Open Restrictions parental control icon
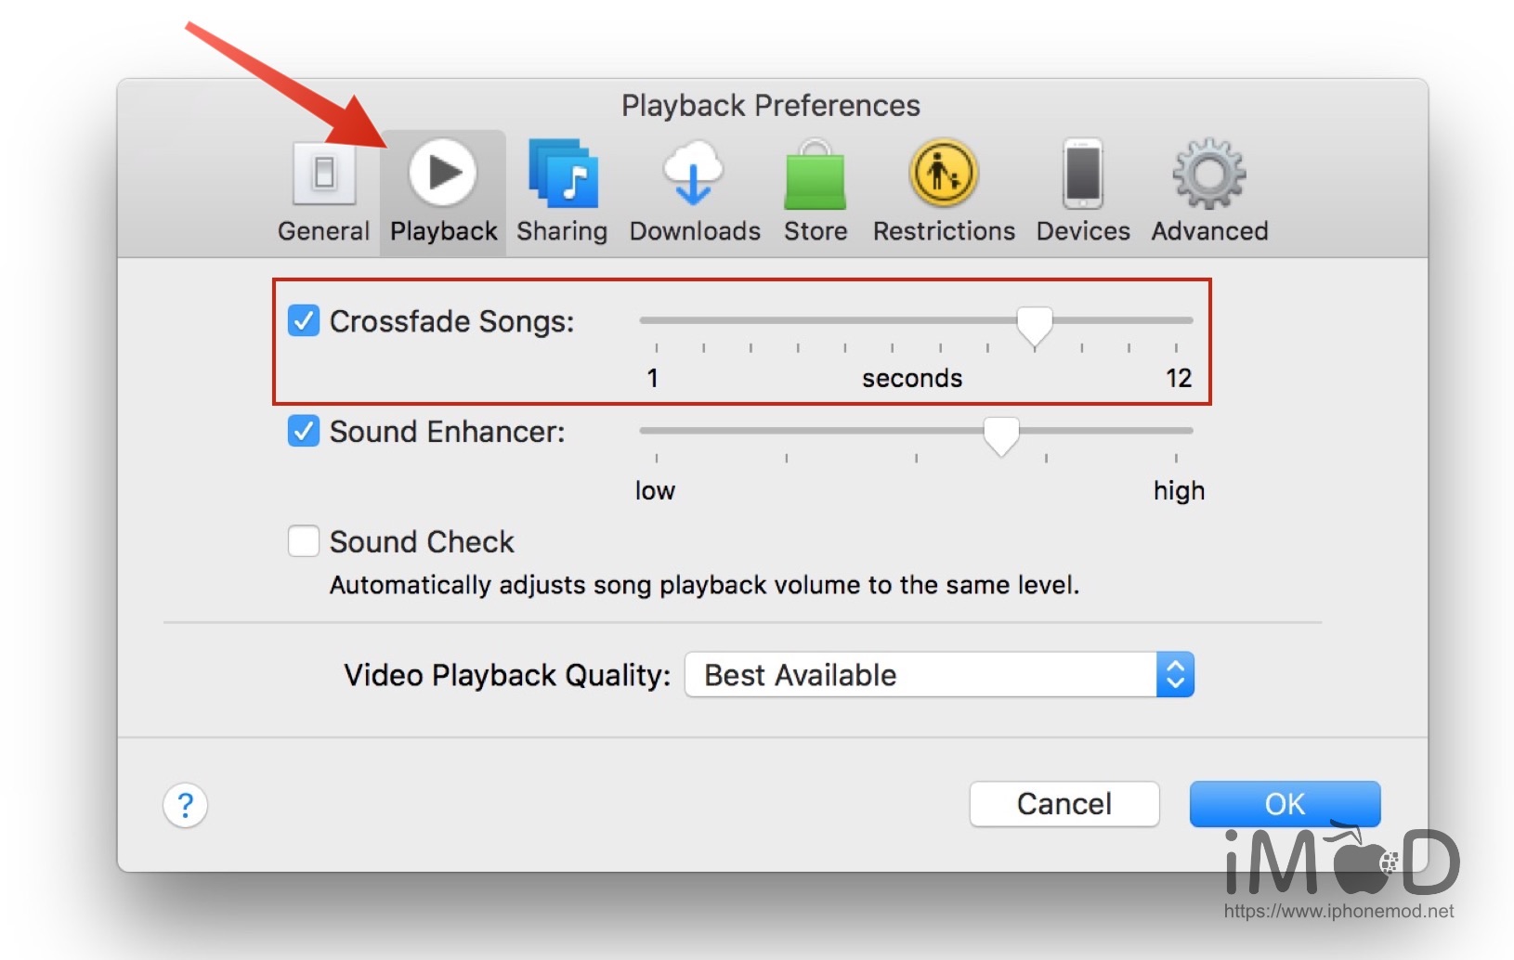 tap(943, 174)
